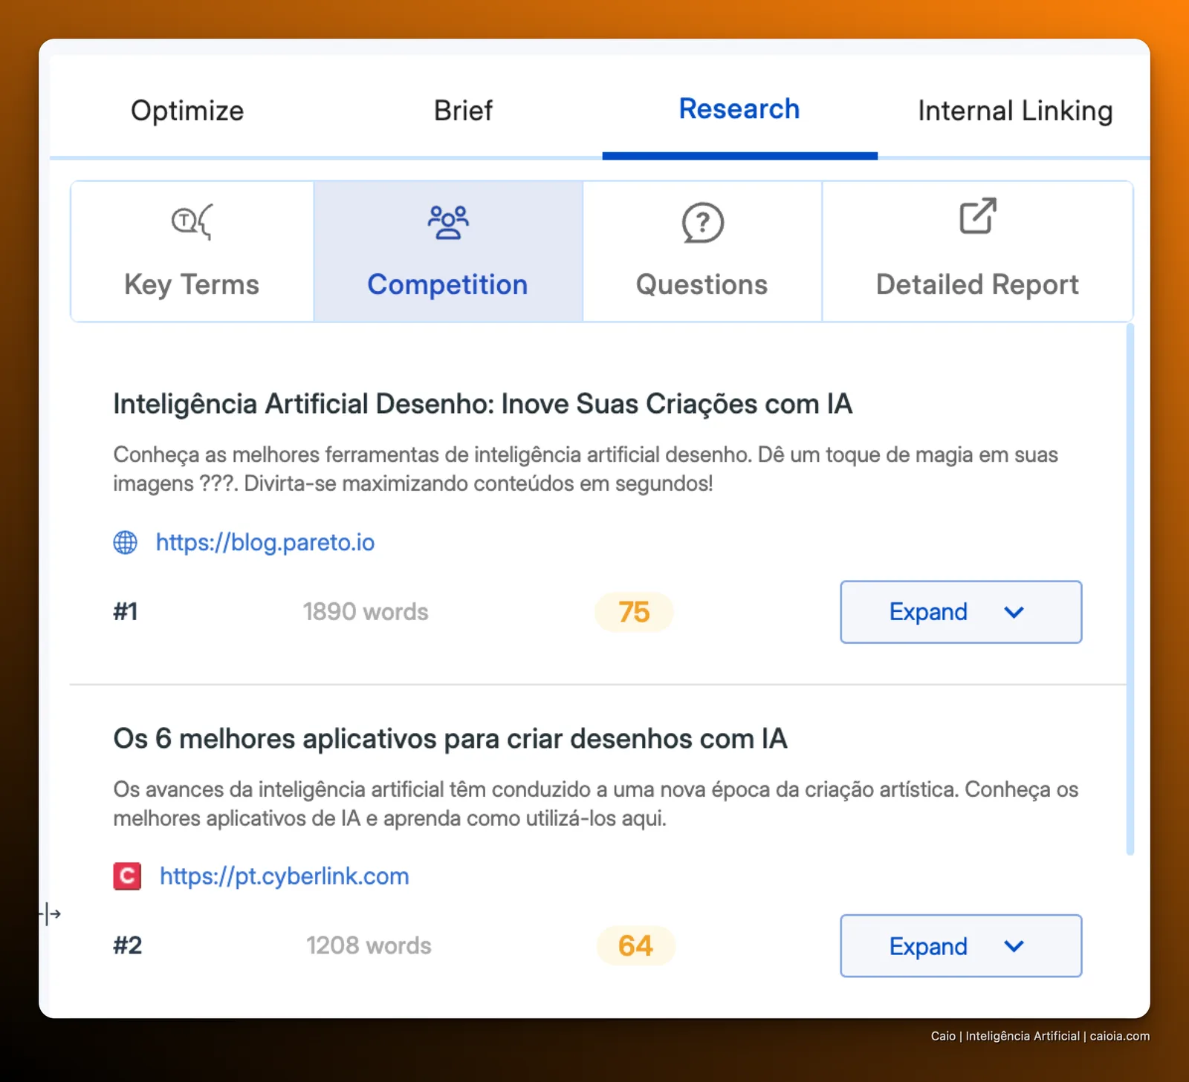Open the https://blog.pareto.io link
The image size is (1189, 1082).
tap(265, 543)
